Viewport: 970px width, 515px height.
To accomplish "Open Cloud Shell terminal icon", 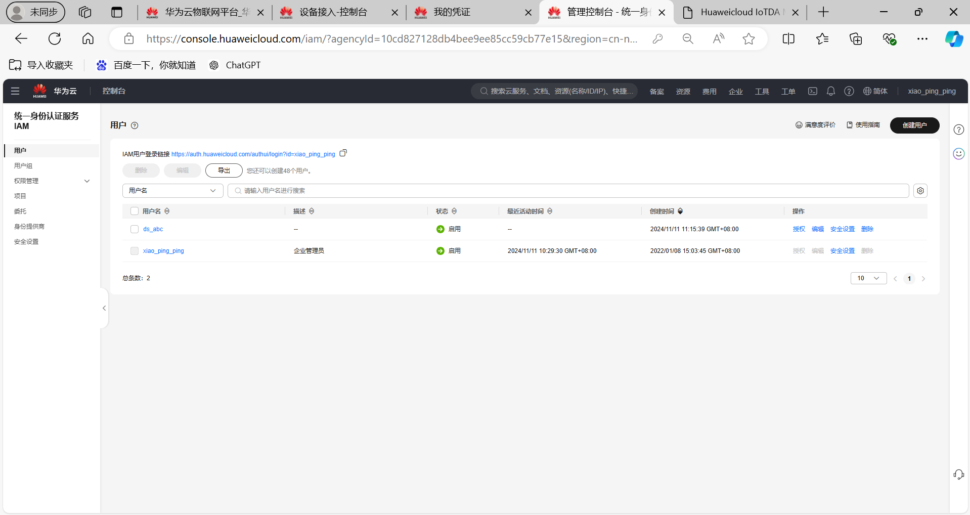I will click(812, 91).
